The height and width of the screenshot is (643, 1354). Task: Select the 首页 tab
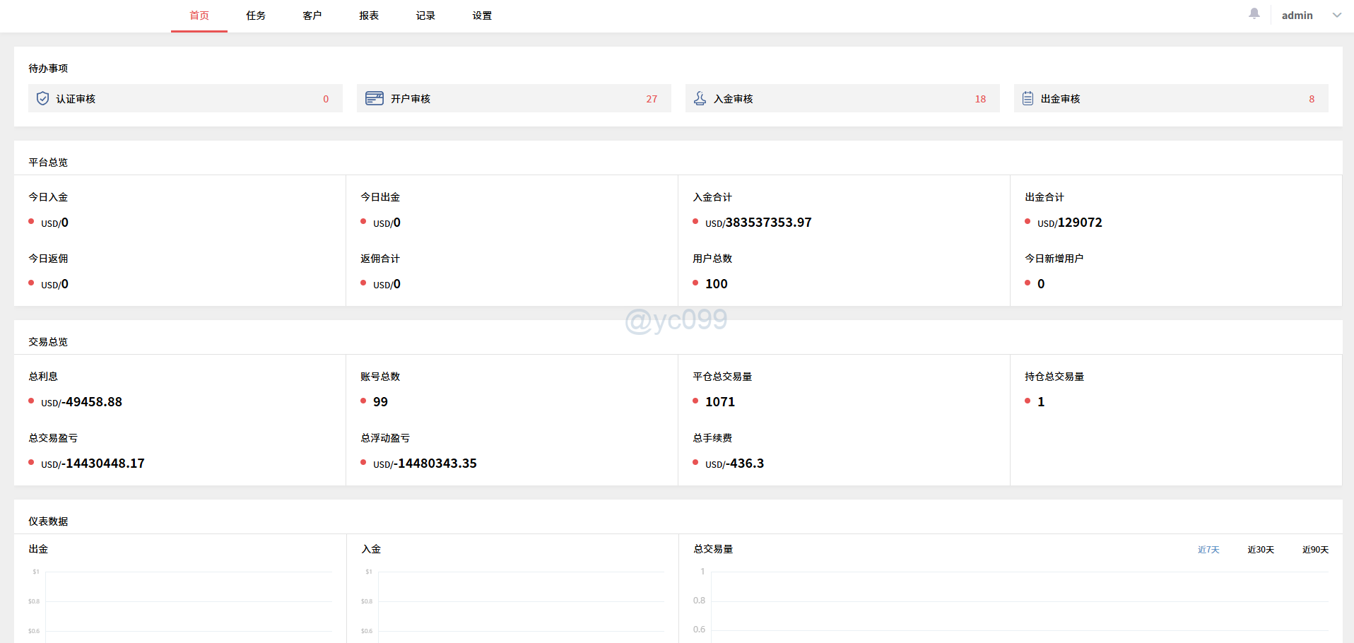coord(199,15)
